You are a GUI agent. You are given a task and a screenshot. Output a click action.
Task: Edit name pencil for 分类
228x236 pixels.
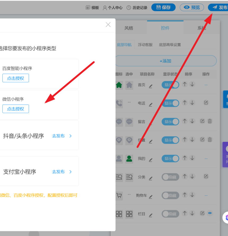pyautogui.click(x=151, y=178)
